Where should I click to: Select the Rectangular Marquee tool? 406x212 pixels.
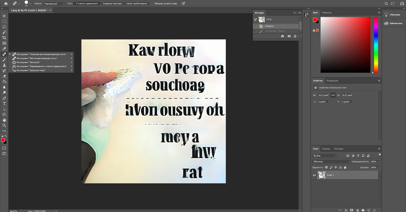(4, 21)
